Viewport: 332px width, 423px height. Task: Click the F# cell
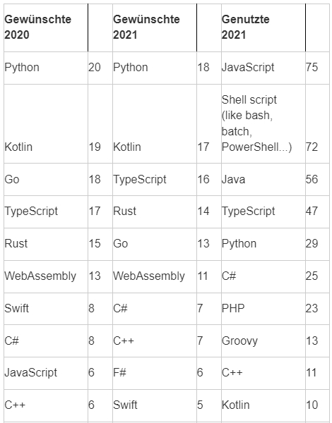[155, 373]
